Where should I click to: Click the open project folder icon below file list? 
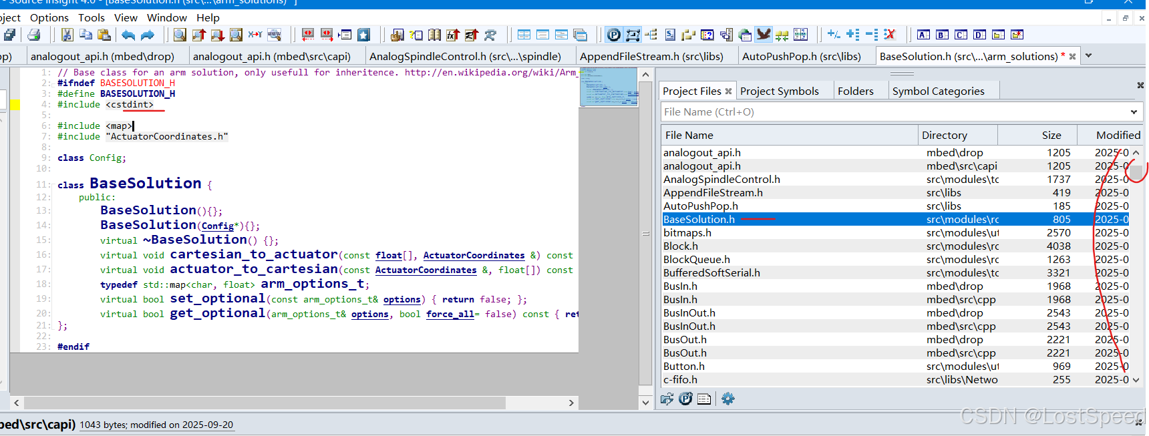coord(667,399)
